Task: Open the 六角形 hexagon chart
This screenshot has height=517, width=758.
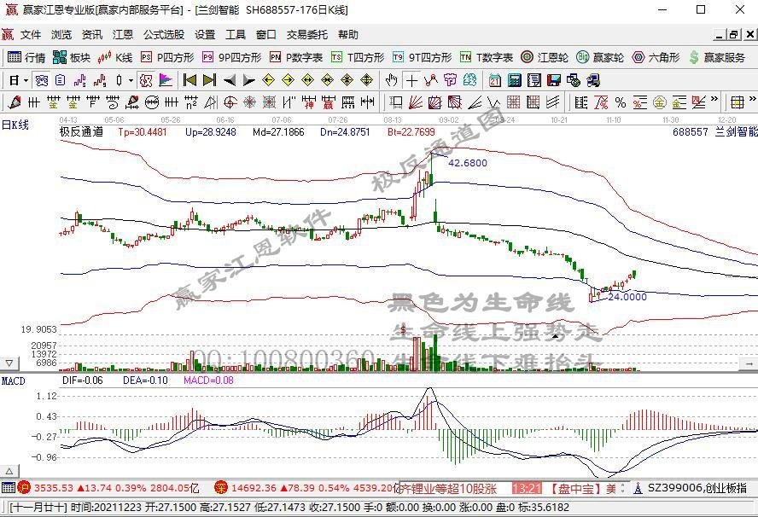Action: 656,57
